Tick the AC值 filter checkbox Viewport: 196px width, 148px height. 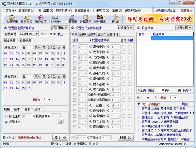click(73, 106)
